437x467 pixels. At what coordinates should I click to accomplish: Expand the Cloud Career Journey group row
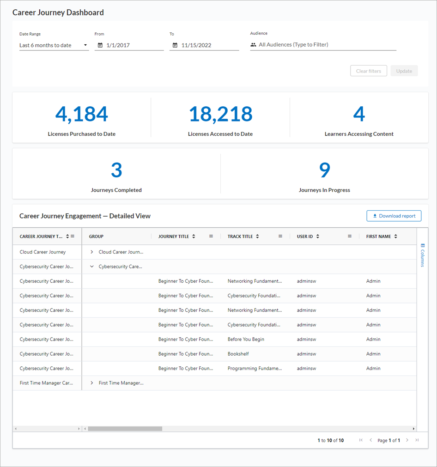(x=92, y=252)
